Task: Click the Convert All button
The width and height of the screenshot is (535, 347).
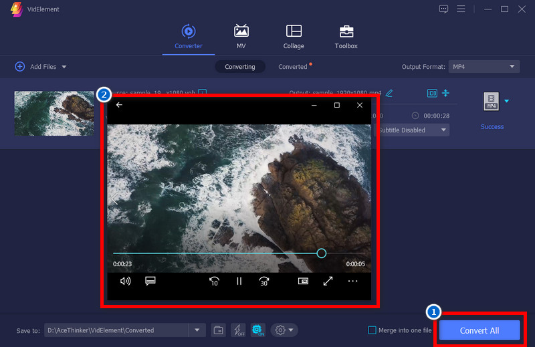Action: [x=479, y=330]
